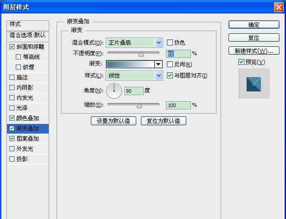Screen dimensions: 286x219
Task: Enable the 反向 reverse checkbox
Action: pyautogui.click(x=170, y=64)
